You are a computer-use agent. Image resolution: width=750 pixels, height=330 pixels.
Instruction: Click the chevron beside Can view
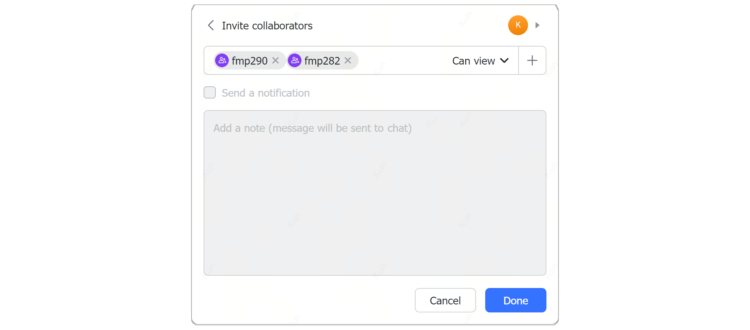pos(504,61)
